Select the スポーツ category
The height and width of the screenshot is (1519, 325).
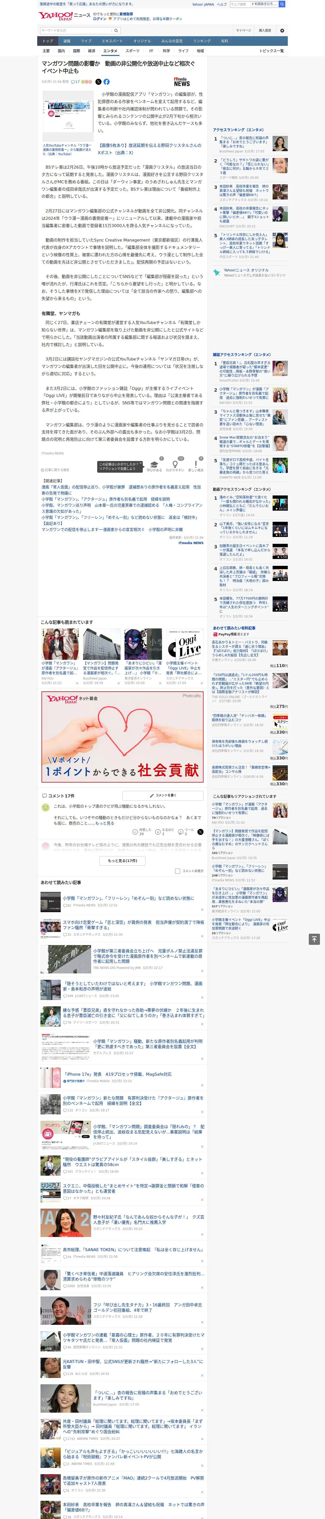point(133,51)
